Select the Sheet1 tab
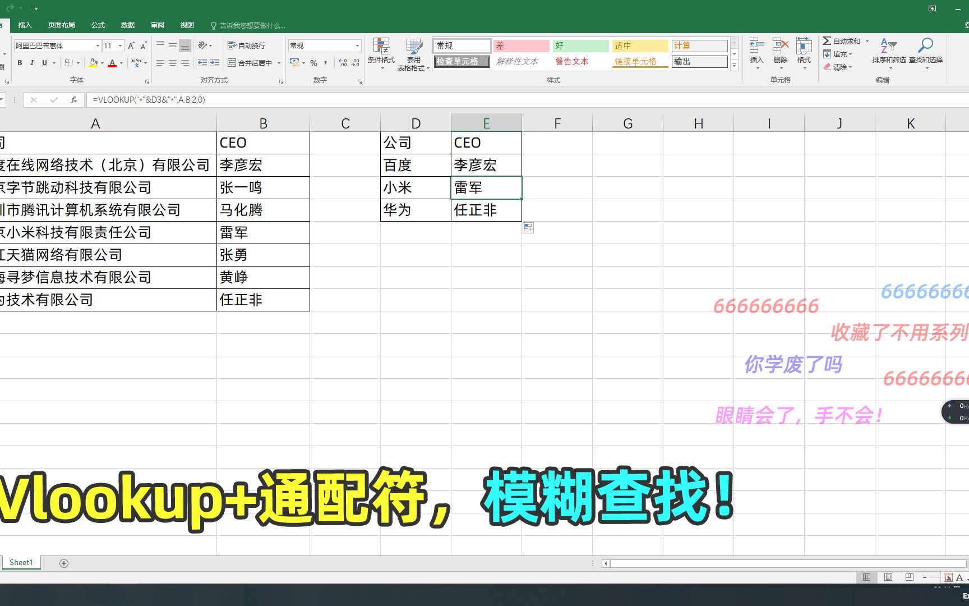This screenshot has height=606, width=969. point(21,562)
